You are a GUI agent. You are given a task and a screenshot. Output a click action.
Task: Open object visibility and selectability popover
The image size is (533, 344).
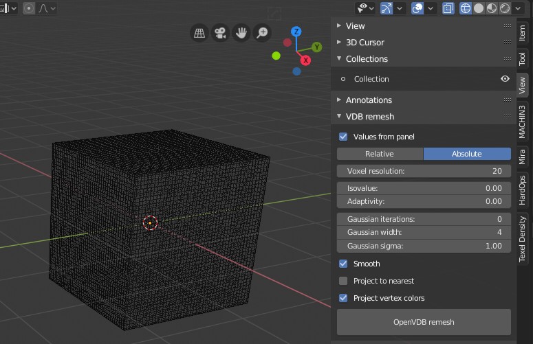(x=365, y=8)
